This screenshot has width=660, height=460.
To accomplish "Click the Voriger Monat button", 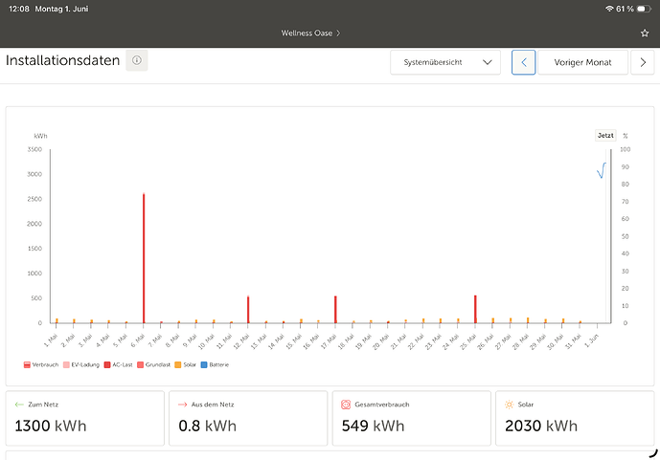I will [x=583, y=62].
